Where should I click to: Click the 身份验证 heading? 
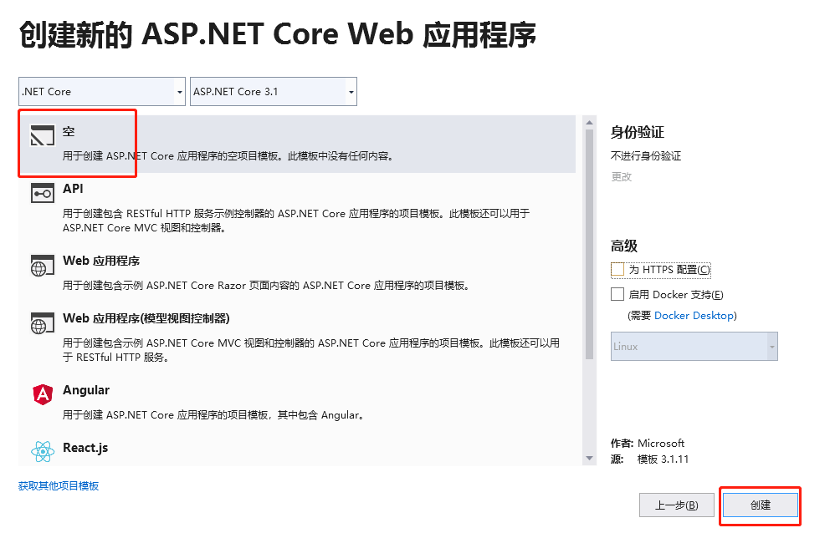click(638, 132)
